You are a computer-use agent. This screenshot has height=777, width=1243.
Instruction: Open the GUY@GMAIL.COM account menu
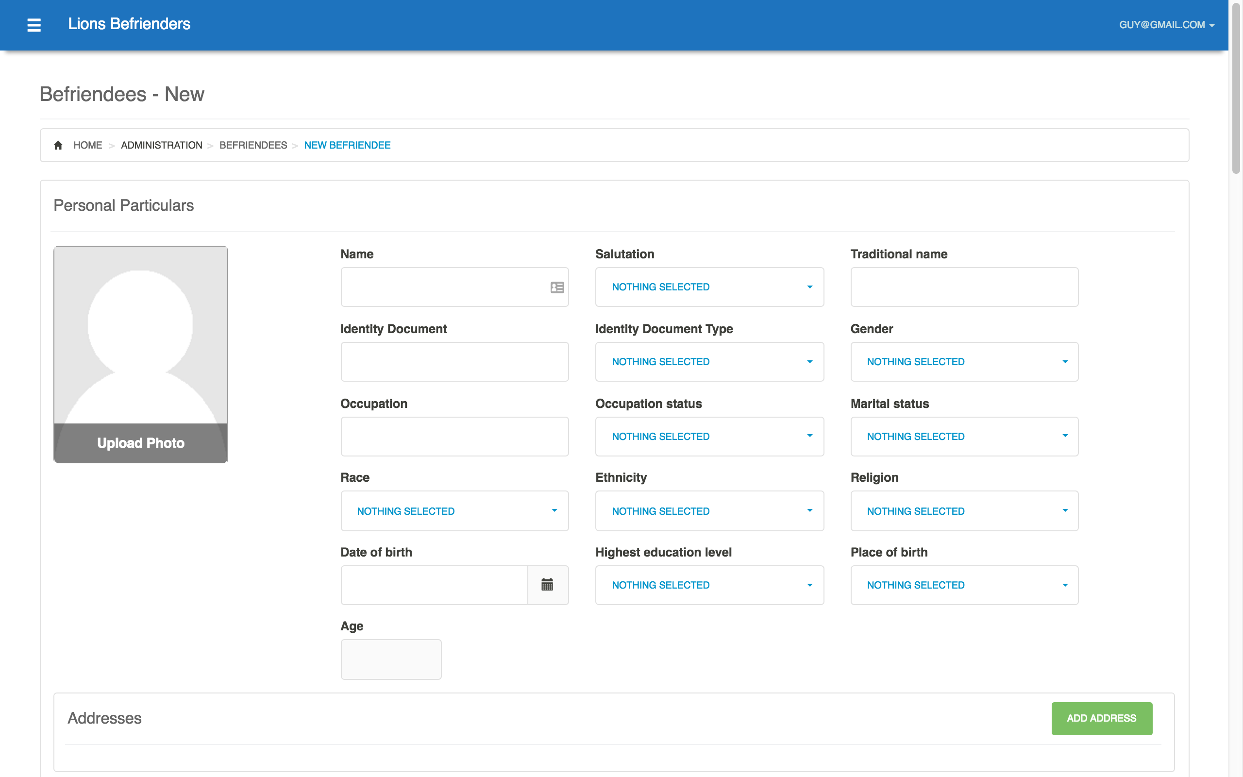point(1166,25)
